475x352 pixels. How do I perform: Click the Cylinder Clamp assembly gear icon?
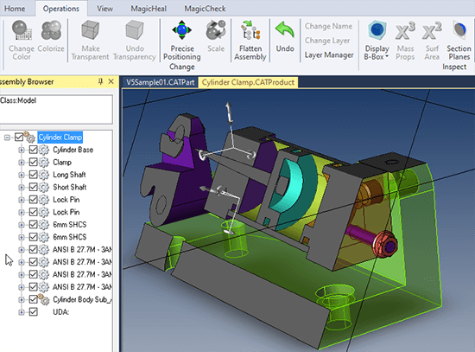click(x=29, y=138)
